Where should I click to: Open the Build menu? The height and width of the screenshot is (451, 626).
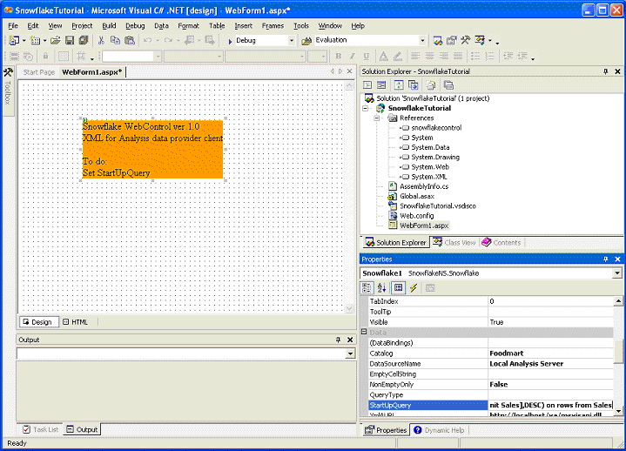[109, 26]
